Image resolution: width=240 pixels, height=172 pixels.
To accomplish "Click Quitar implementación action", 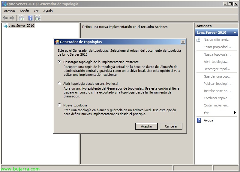I will 217,105.
